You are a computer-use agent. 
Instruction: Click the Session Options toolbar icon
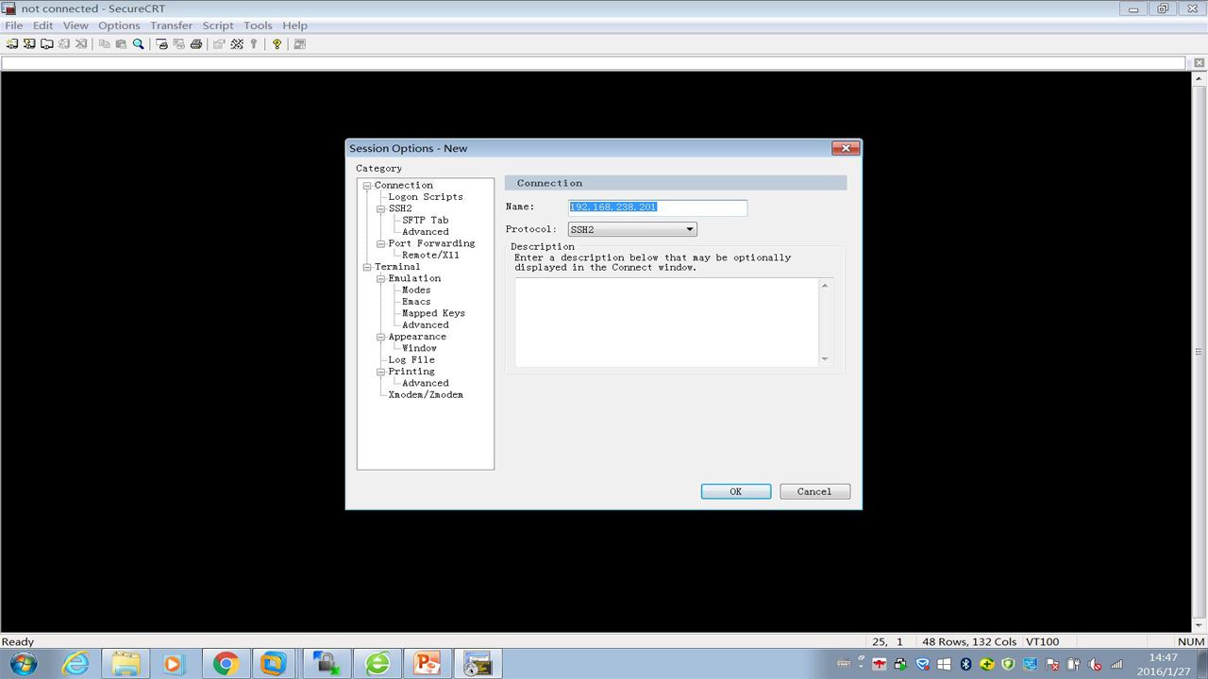tap(219, 43)
